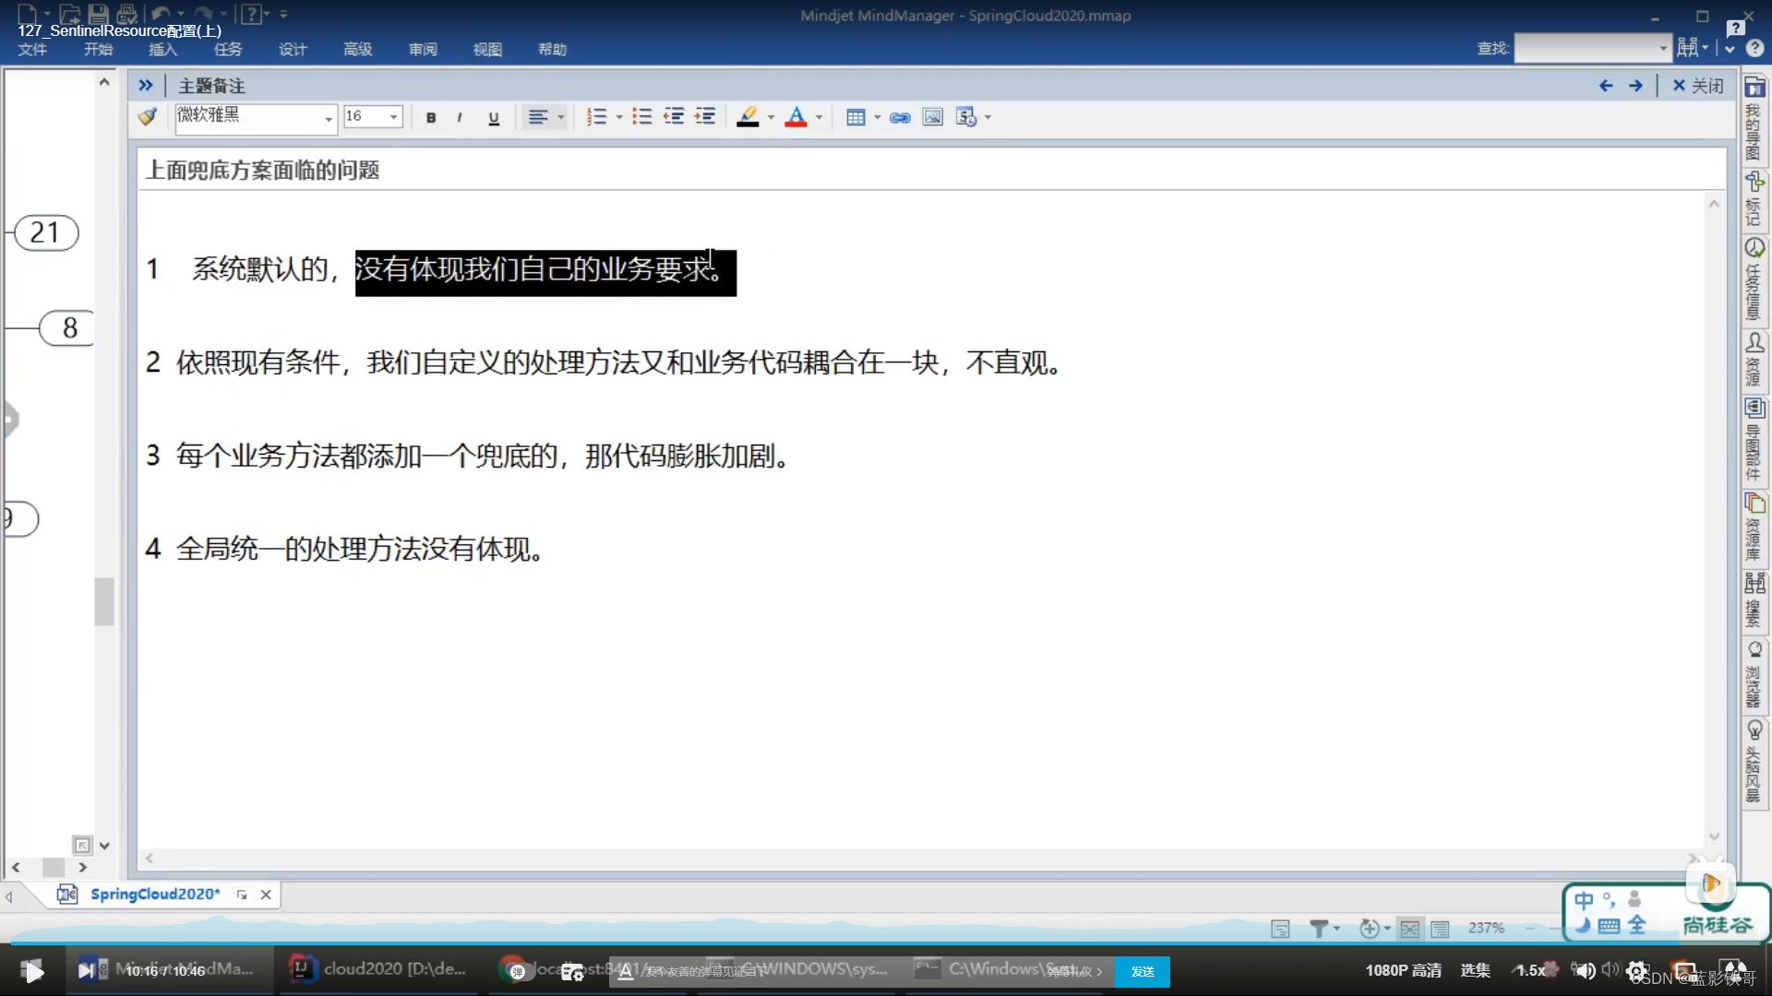The height and width of the screenshot is (996, 1772).
Task: Open the 视图 menu
Action: tap(487, 50)
